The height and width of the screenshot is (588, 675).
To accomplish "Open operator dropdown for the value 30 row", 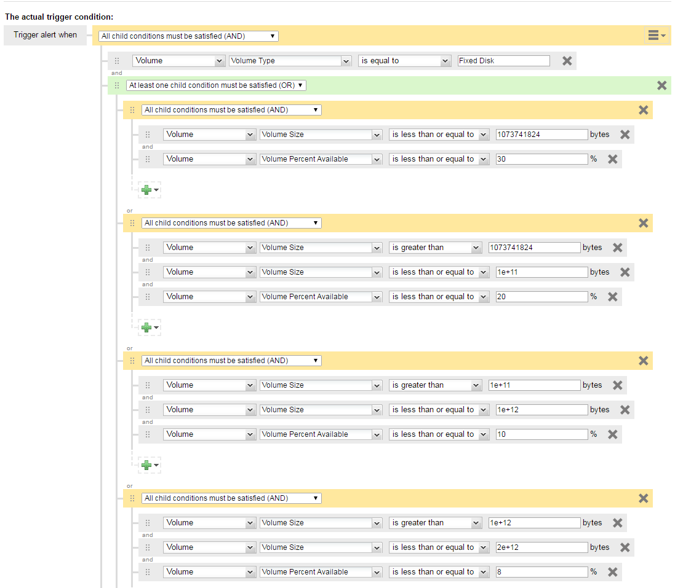I will pyautogui.click(x=439, y=159).
